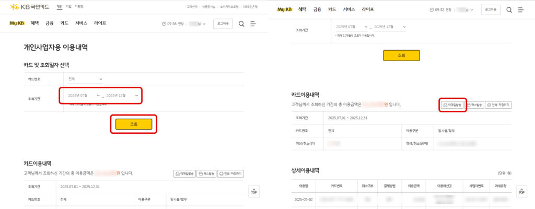The height and width of the screenshot is (209, 535).
Task: Click 팩스발송 button in right screenshot
Action: (474, 105)
